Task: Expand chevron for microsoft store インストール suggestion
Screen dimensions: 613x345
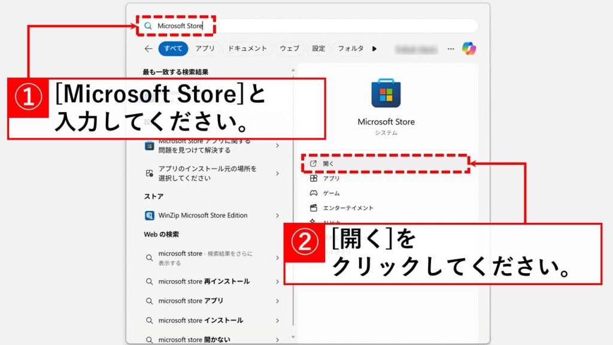Action: pos(278,321)
